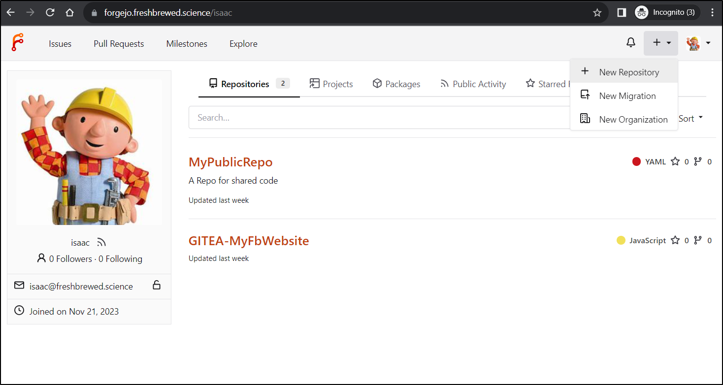Click the isaac@freshbrewed.science email link
Screen dimensions: 723x385
81,286
